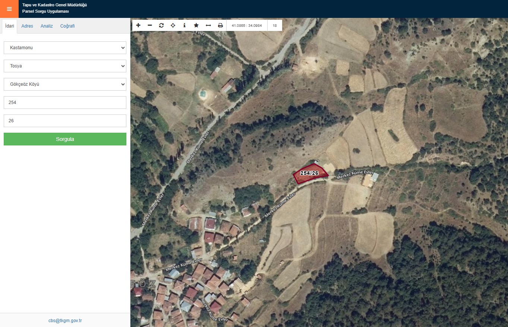
Task: Select the distance measure arrows icon
Action: click(208, 25)
